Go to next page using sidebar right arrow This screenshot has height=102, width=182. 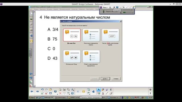(x=31, y=78)
